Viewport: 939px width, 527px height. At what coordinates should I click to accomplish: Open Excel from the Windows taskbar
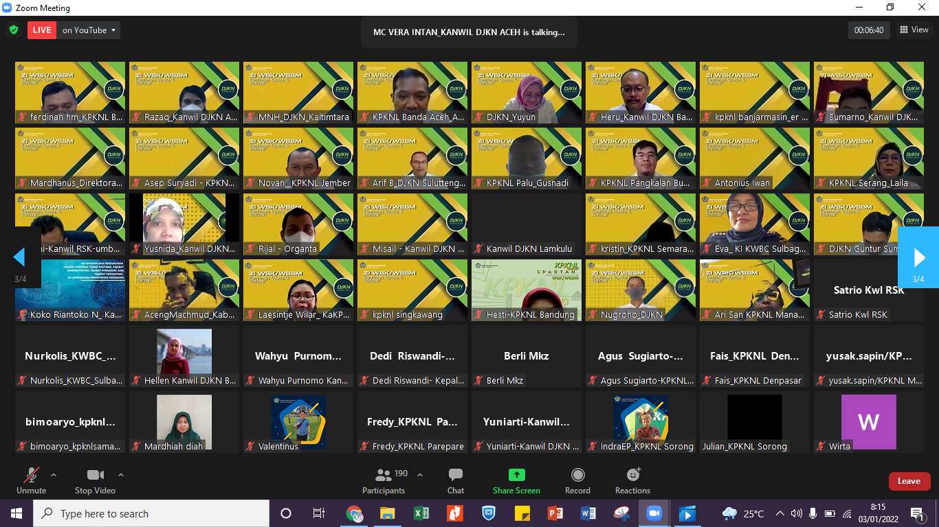click(421, 513)
